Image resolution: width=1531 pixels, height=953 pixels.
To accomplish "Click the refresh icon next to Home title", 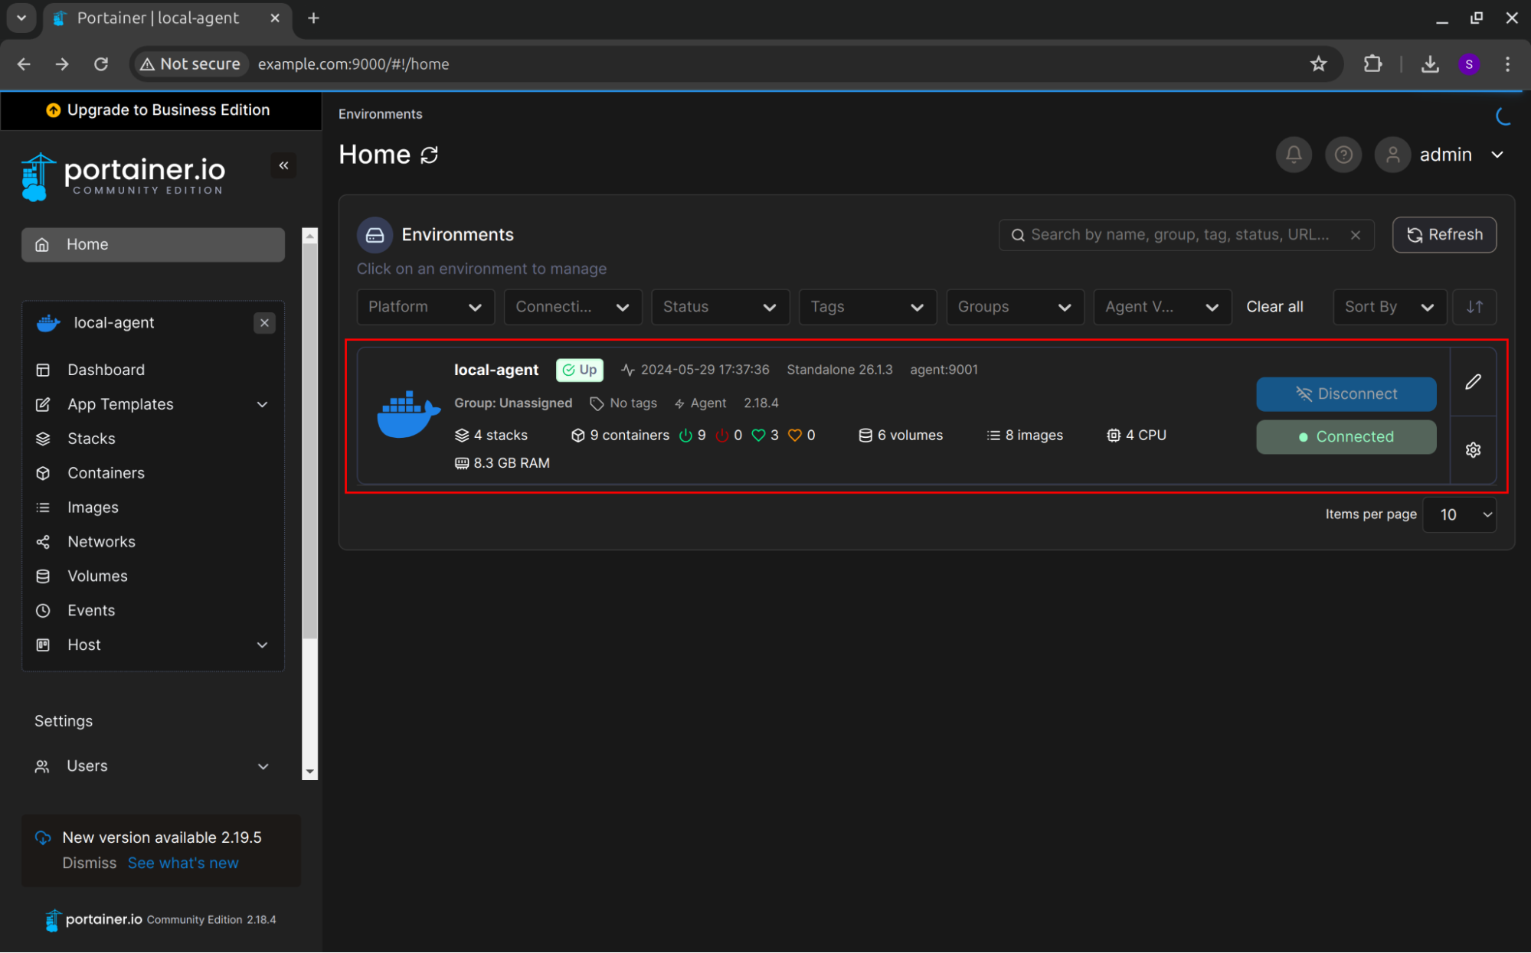I will click(430, 155).
